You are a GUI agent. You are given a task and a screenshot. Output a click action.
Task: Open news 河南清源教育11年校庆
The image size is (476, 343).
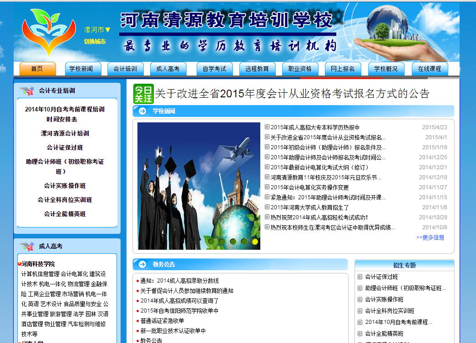pyautogui.click(x=326, y=177)
